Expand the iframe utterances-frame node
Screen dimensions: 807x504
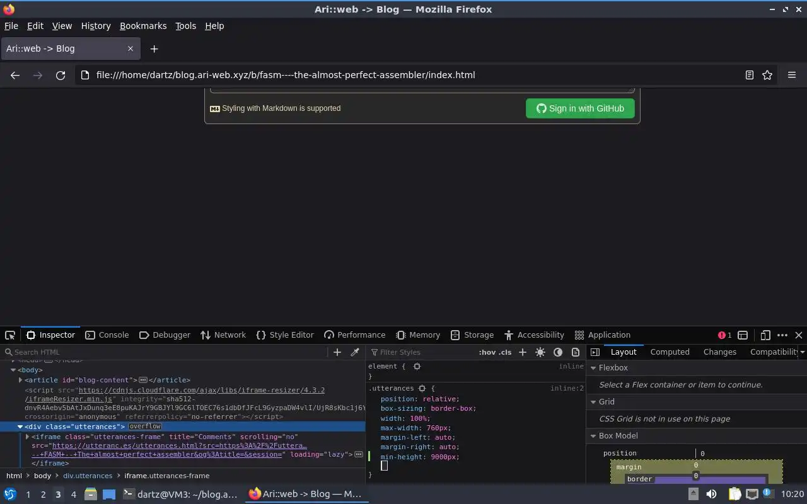coord(27,437)
